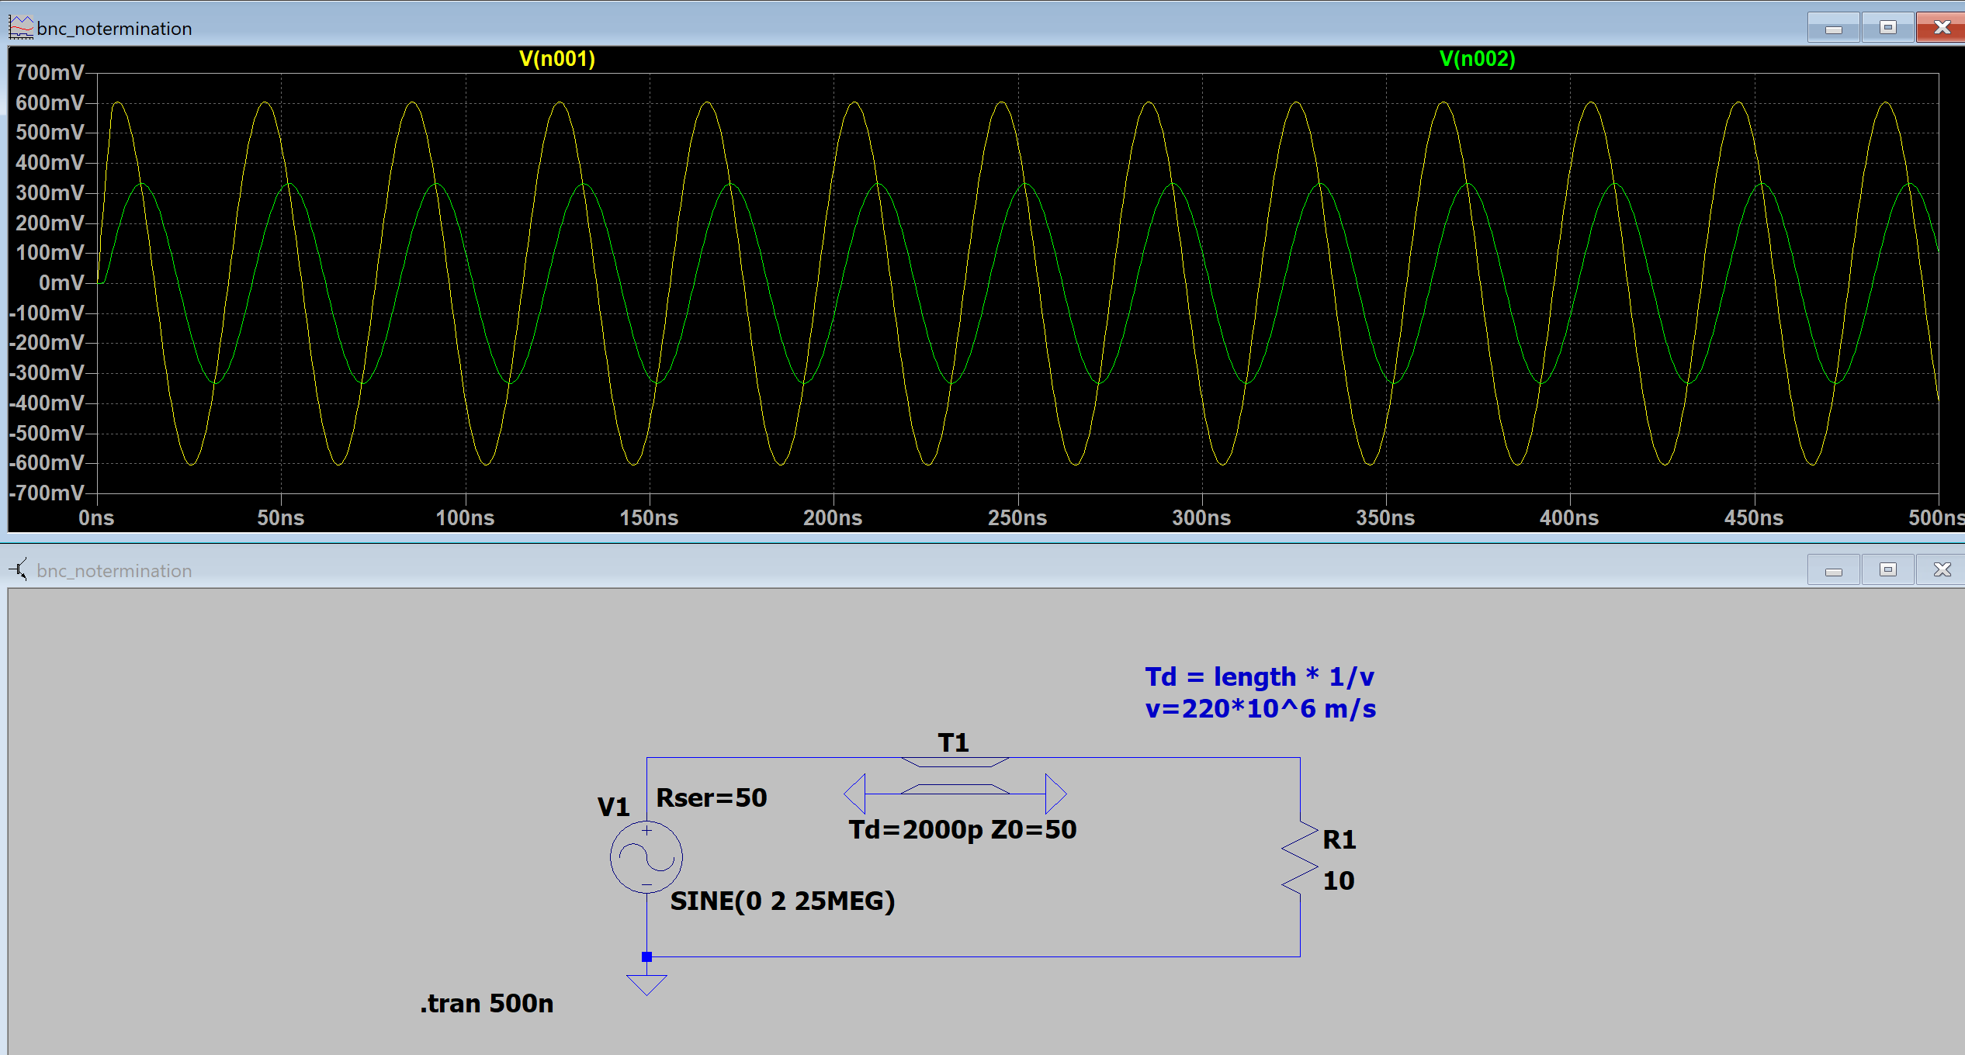
Task: Close the waveform plot window
Action: (x=1941, y=28)
